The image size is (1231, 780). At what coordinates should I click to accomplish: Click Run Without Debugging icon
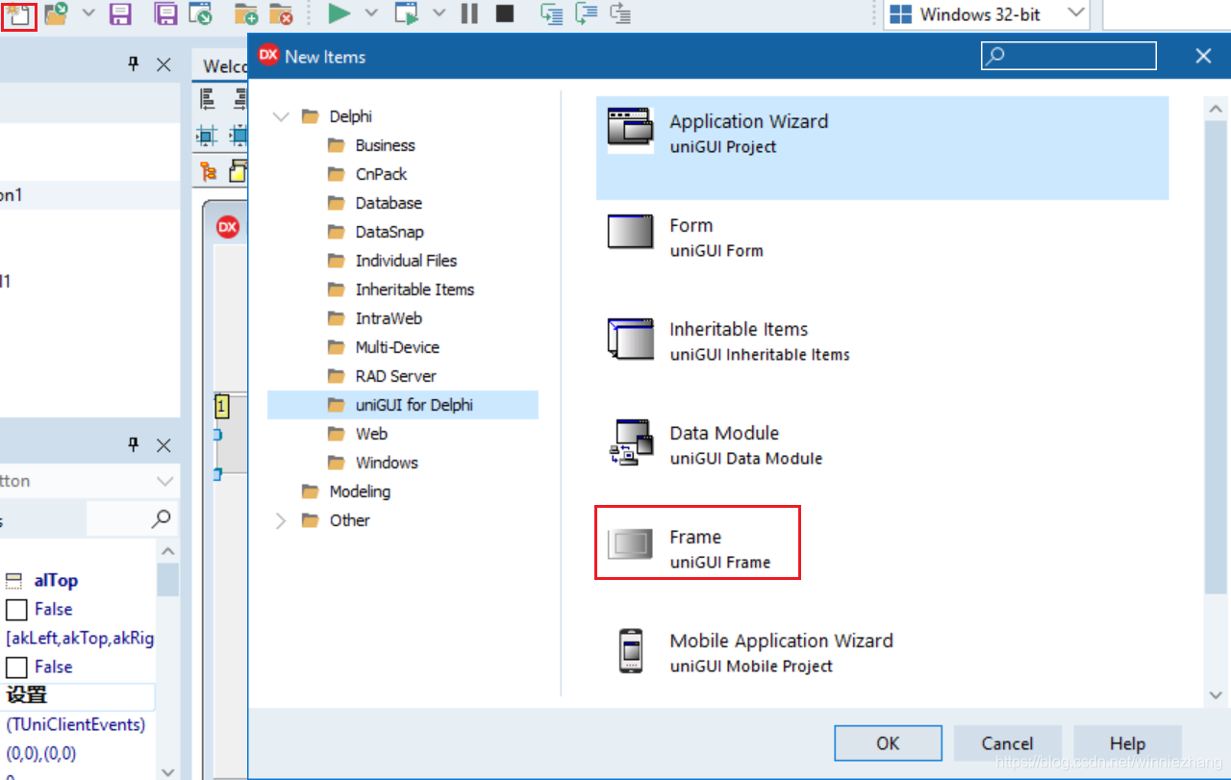point(407,13)
